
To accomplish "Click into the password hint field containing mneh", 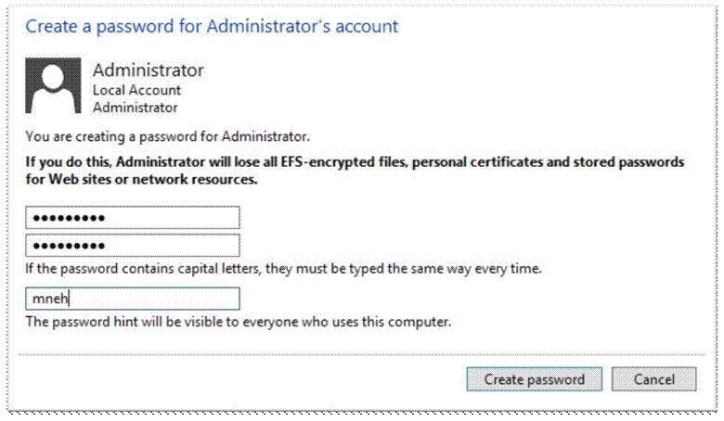I will pyautogui.click(x=133, y=299).
